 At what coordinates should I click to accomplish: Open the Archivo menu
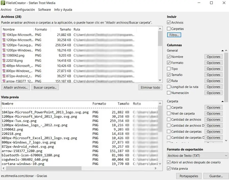pos(6,10)
